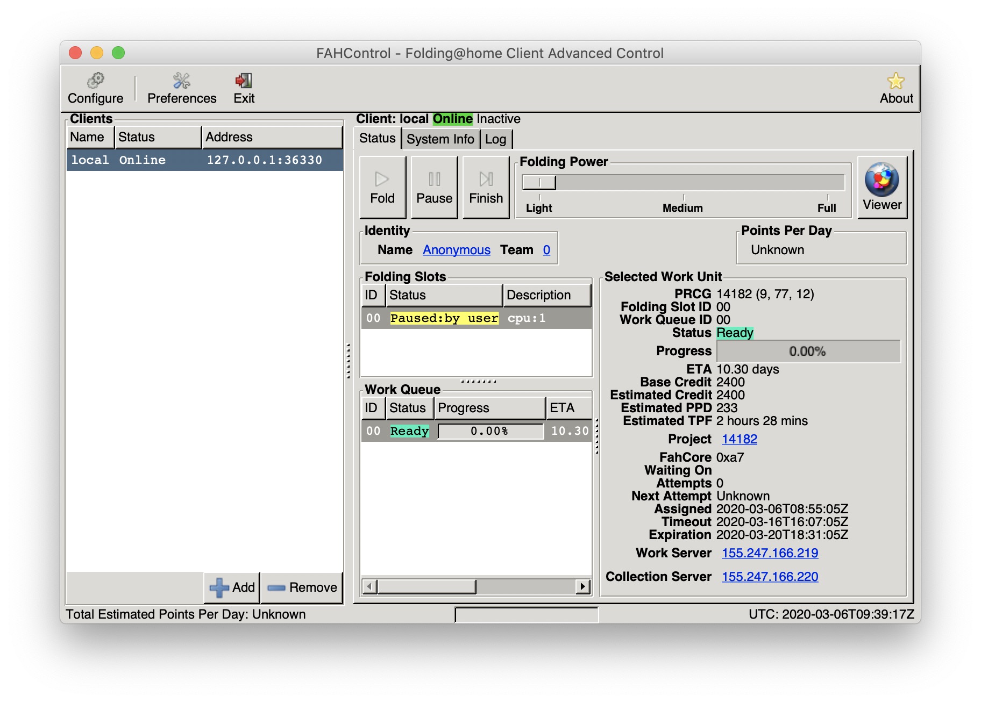The height and width of the screenshot is (703, 981).
Task: Launch the protein Viewer
Action: click(882, 187)
